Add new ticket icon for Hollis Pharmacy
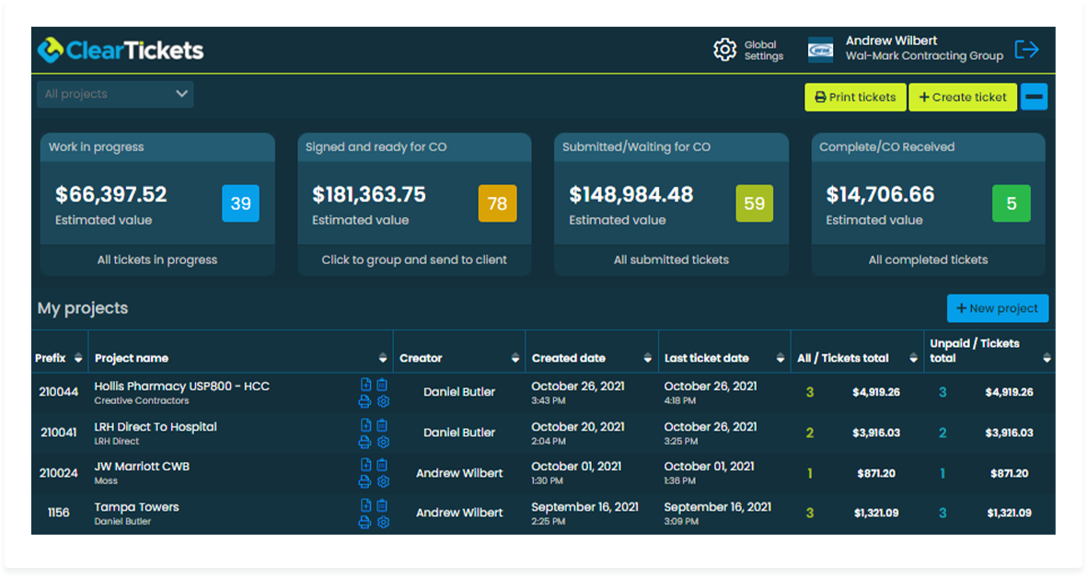1087x577 pixels. (x=365, y=386)
